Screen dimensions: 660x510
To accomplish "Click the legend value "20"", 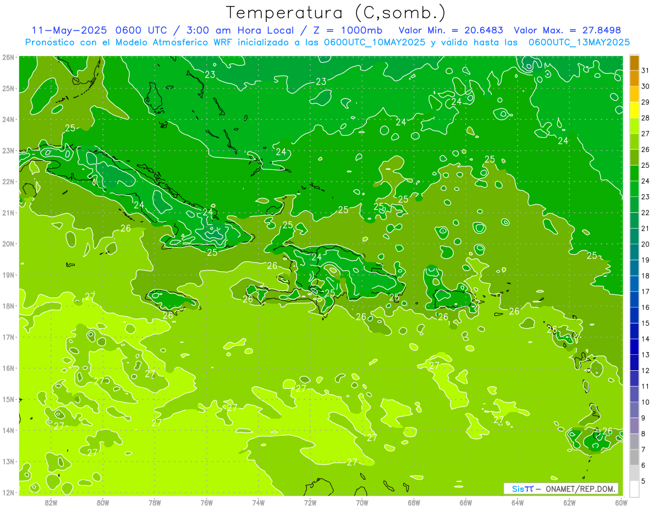I will click(646, 244).
